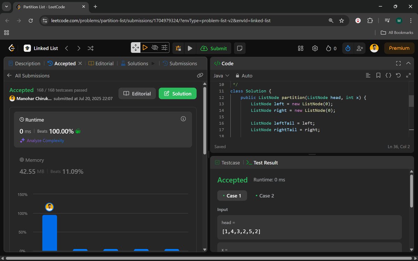Open the browser extensions puzzle icon
Screen dimensions: 418x261
[370, 21]
